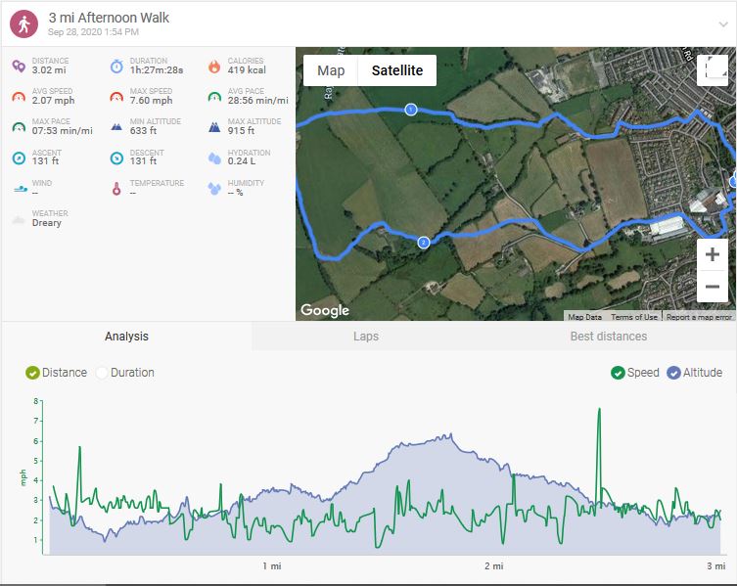Switch map to Map view
Viewport: 737px width, 586px height.
click(x=331, y=70)
